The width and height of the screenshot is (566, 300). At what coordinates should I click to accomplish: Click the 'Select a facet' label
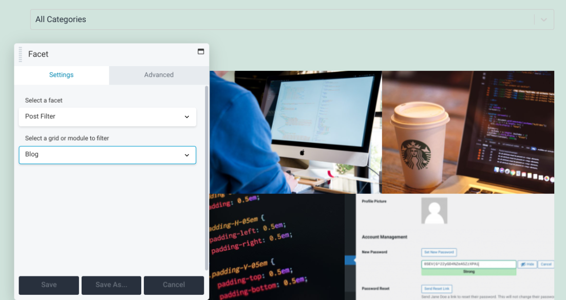(x=44, y=101)
